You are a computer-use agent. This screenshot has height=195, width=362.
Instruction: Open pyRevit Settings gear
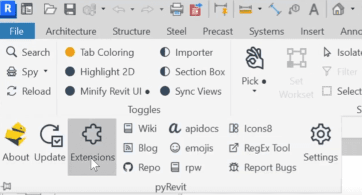pyautogui.click(x=321, y=143)
